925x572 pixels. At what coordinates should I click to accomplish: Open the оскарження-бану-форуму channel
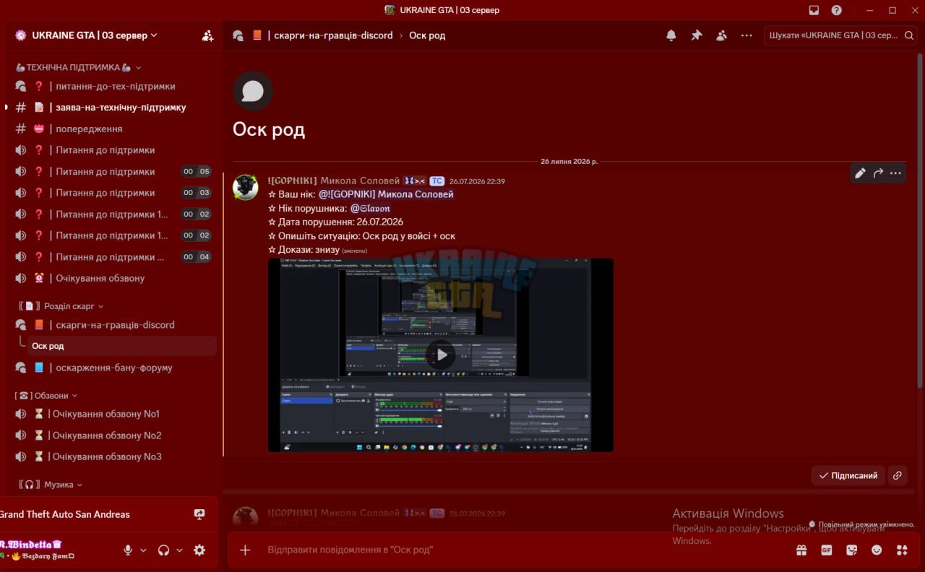click(111, 368)
